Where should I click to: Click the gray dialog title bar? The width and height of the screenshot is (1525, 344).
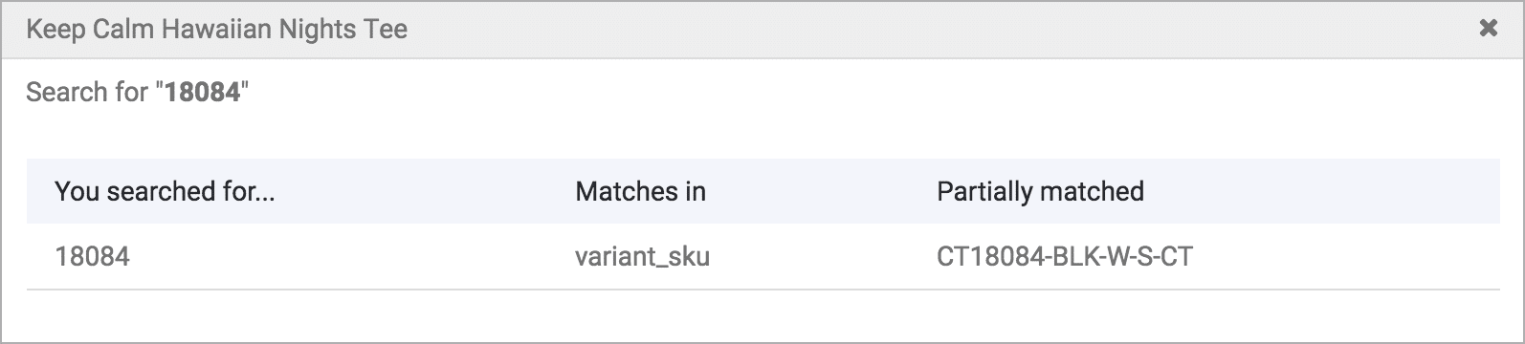pyautogui.click(x=762, y=30)
